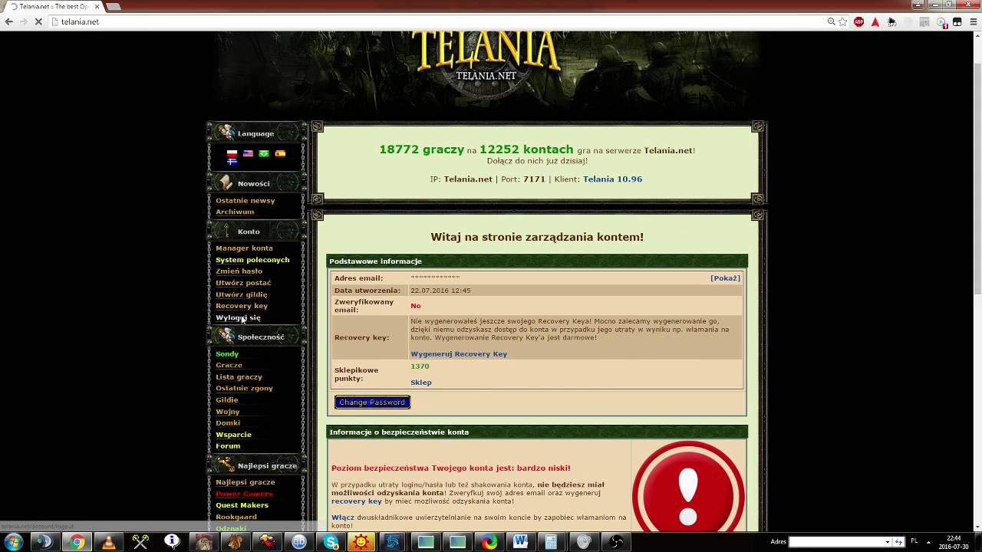The image size is (982, 552).
Task: Open the Sklep link under shop points
Action: pos(421,383)
